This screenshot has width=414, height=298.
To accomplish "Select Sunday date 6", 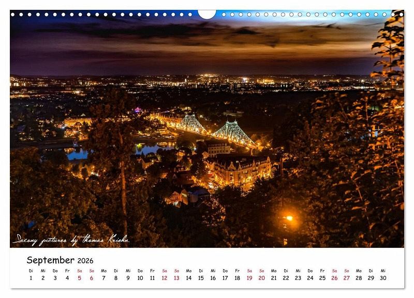I will [92, 278].
